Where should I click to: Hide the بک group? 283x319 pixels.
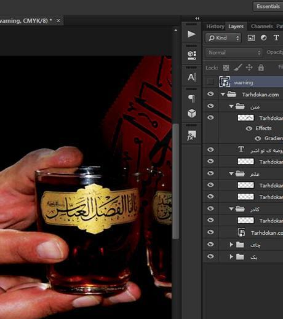(210, 256)
